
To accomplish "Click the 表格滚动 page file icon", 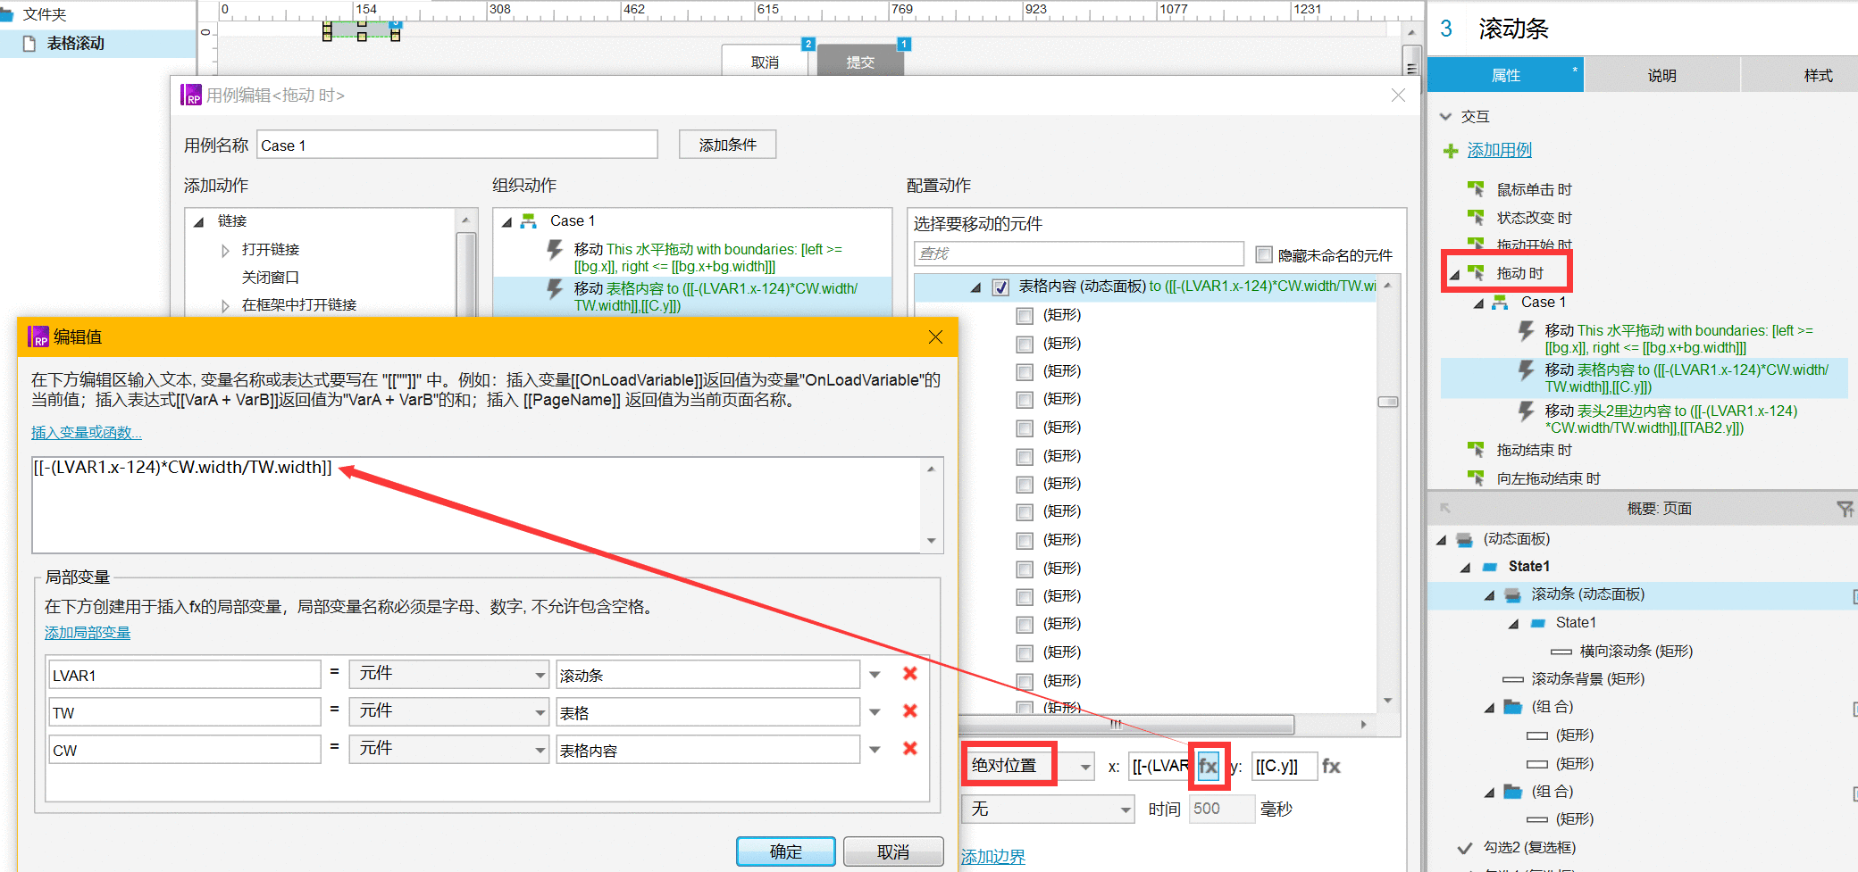I will click(x=29, y=43).
